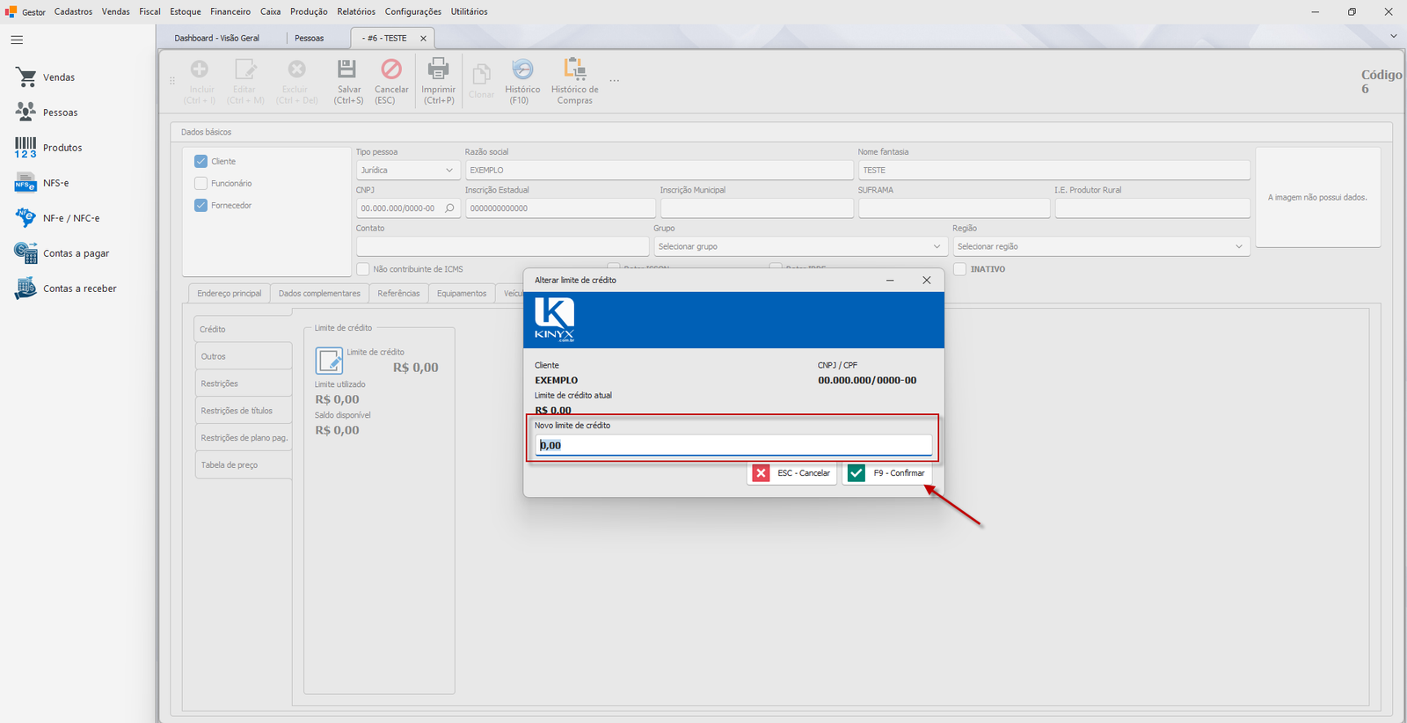Open the NF-e / NFC-e sidebar icon
The image size is (1407, 723).
pos(26,217)
